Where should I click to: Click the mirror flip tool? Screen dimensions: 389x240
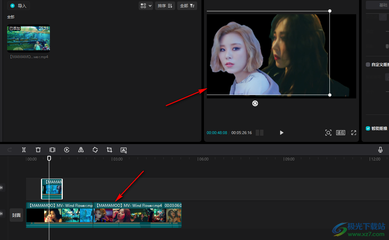(x=81, y=150)
